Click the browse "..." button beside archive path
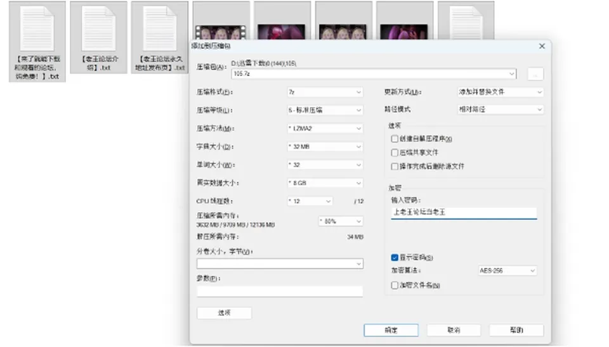This screenshot has height=347, width=609. coord(535,73)
